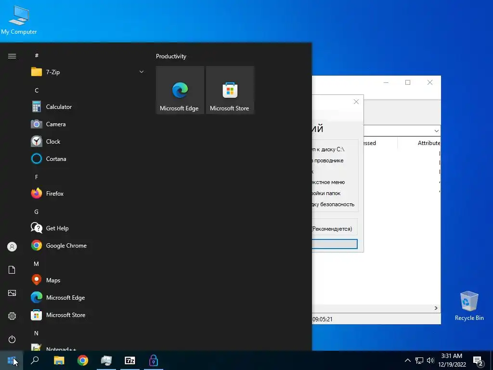The height and width of the screenshot is (370, 493).
Task: Maximize the background file manager window
Action: click(408, 82)
